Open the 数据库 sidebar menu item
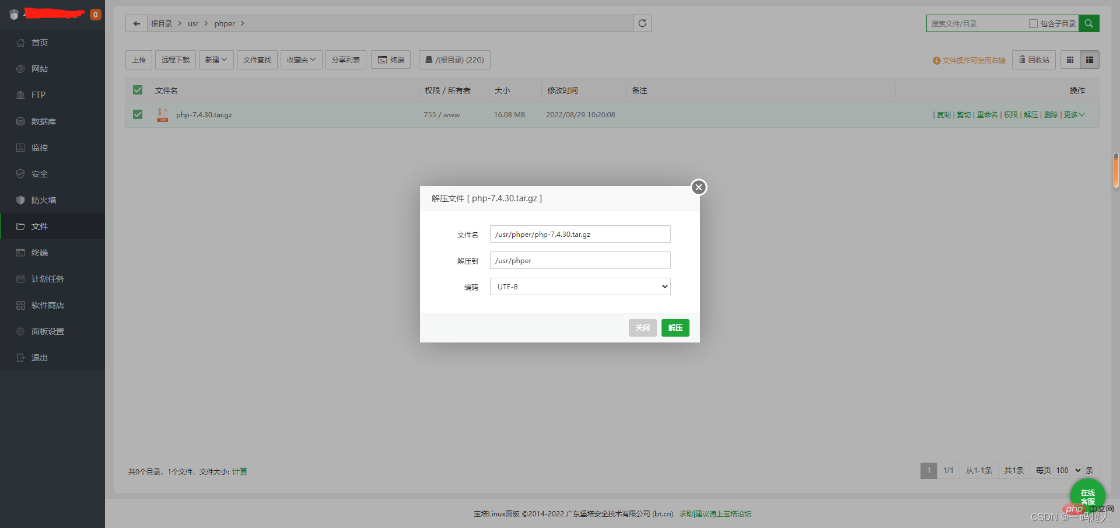 pos(52,121)
